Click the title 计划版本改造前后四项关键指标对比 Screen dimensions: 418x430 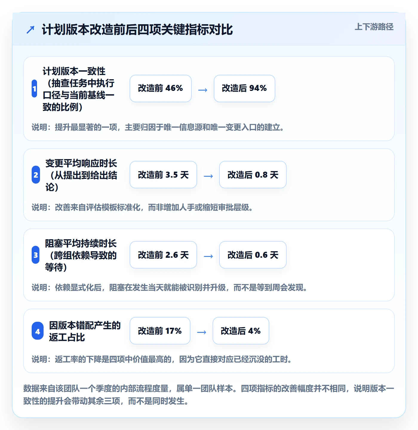[x=137, y=30]
